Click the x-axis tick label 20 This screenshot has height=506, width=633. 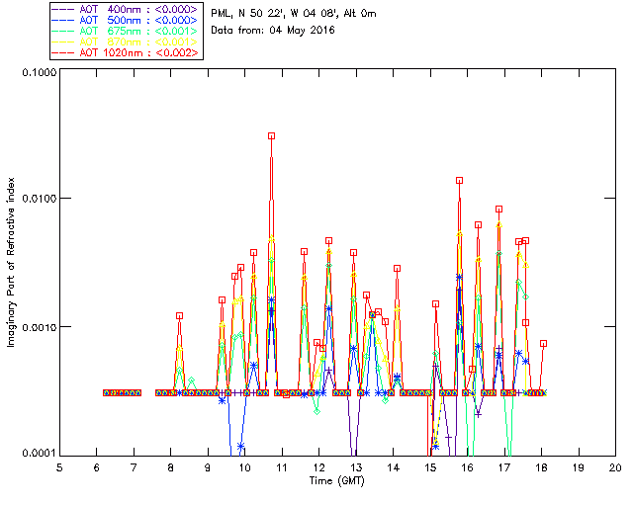(615, 467)
